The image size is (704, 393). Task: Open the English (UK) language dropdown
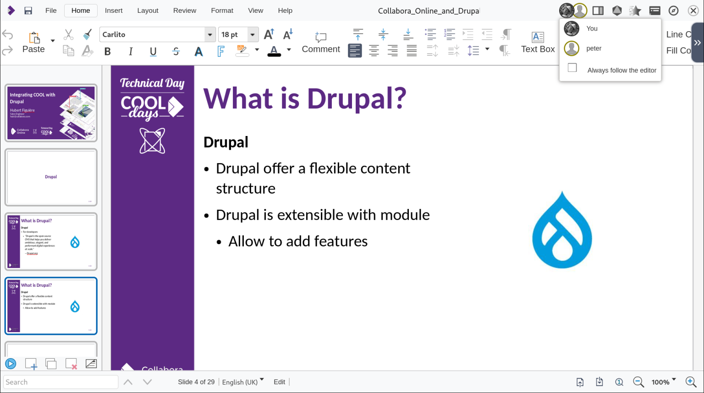tap(243, 382)
